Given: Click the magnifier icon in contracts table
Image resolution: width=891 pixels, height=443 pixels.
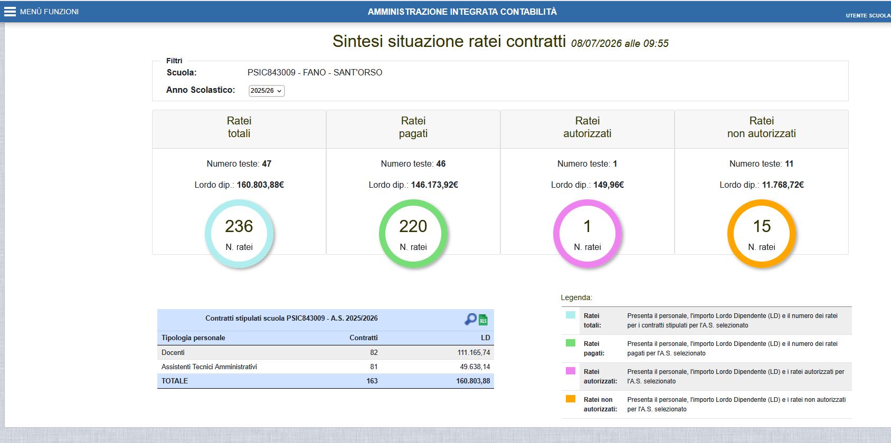Looking at the screenshot, I should pos(470,319).
